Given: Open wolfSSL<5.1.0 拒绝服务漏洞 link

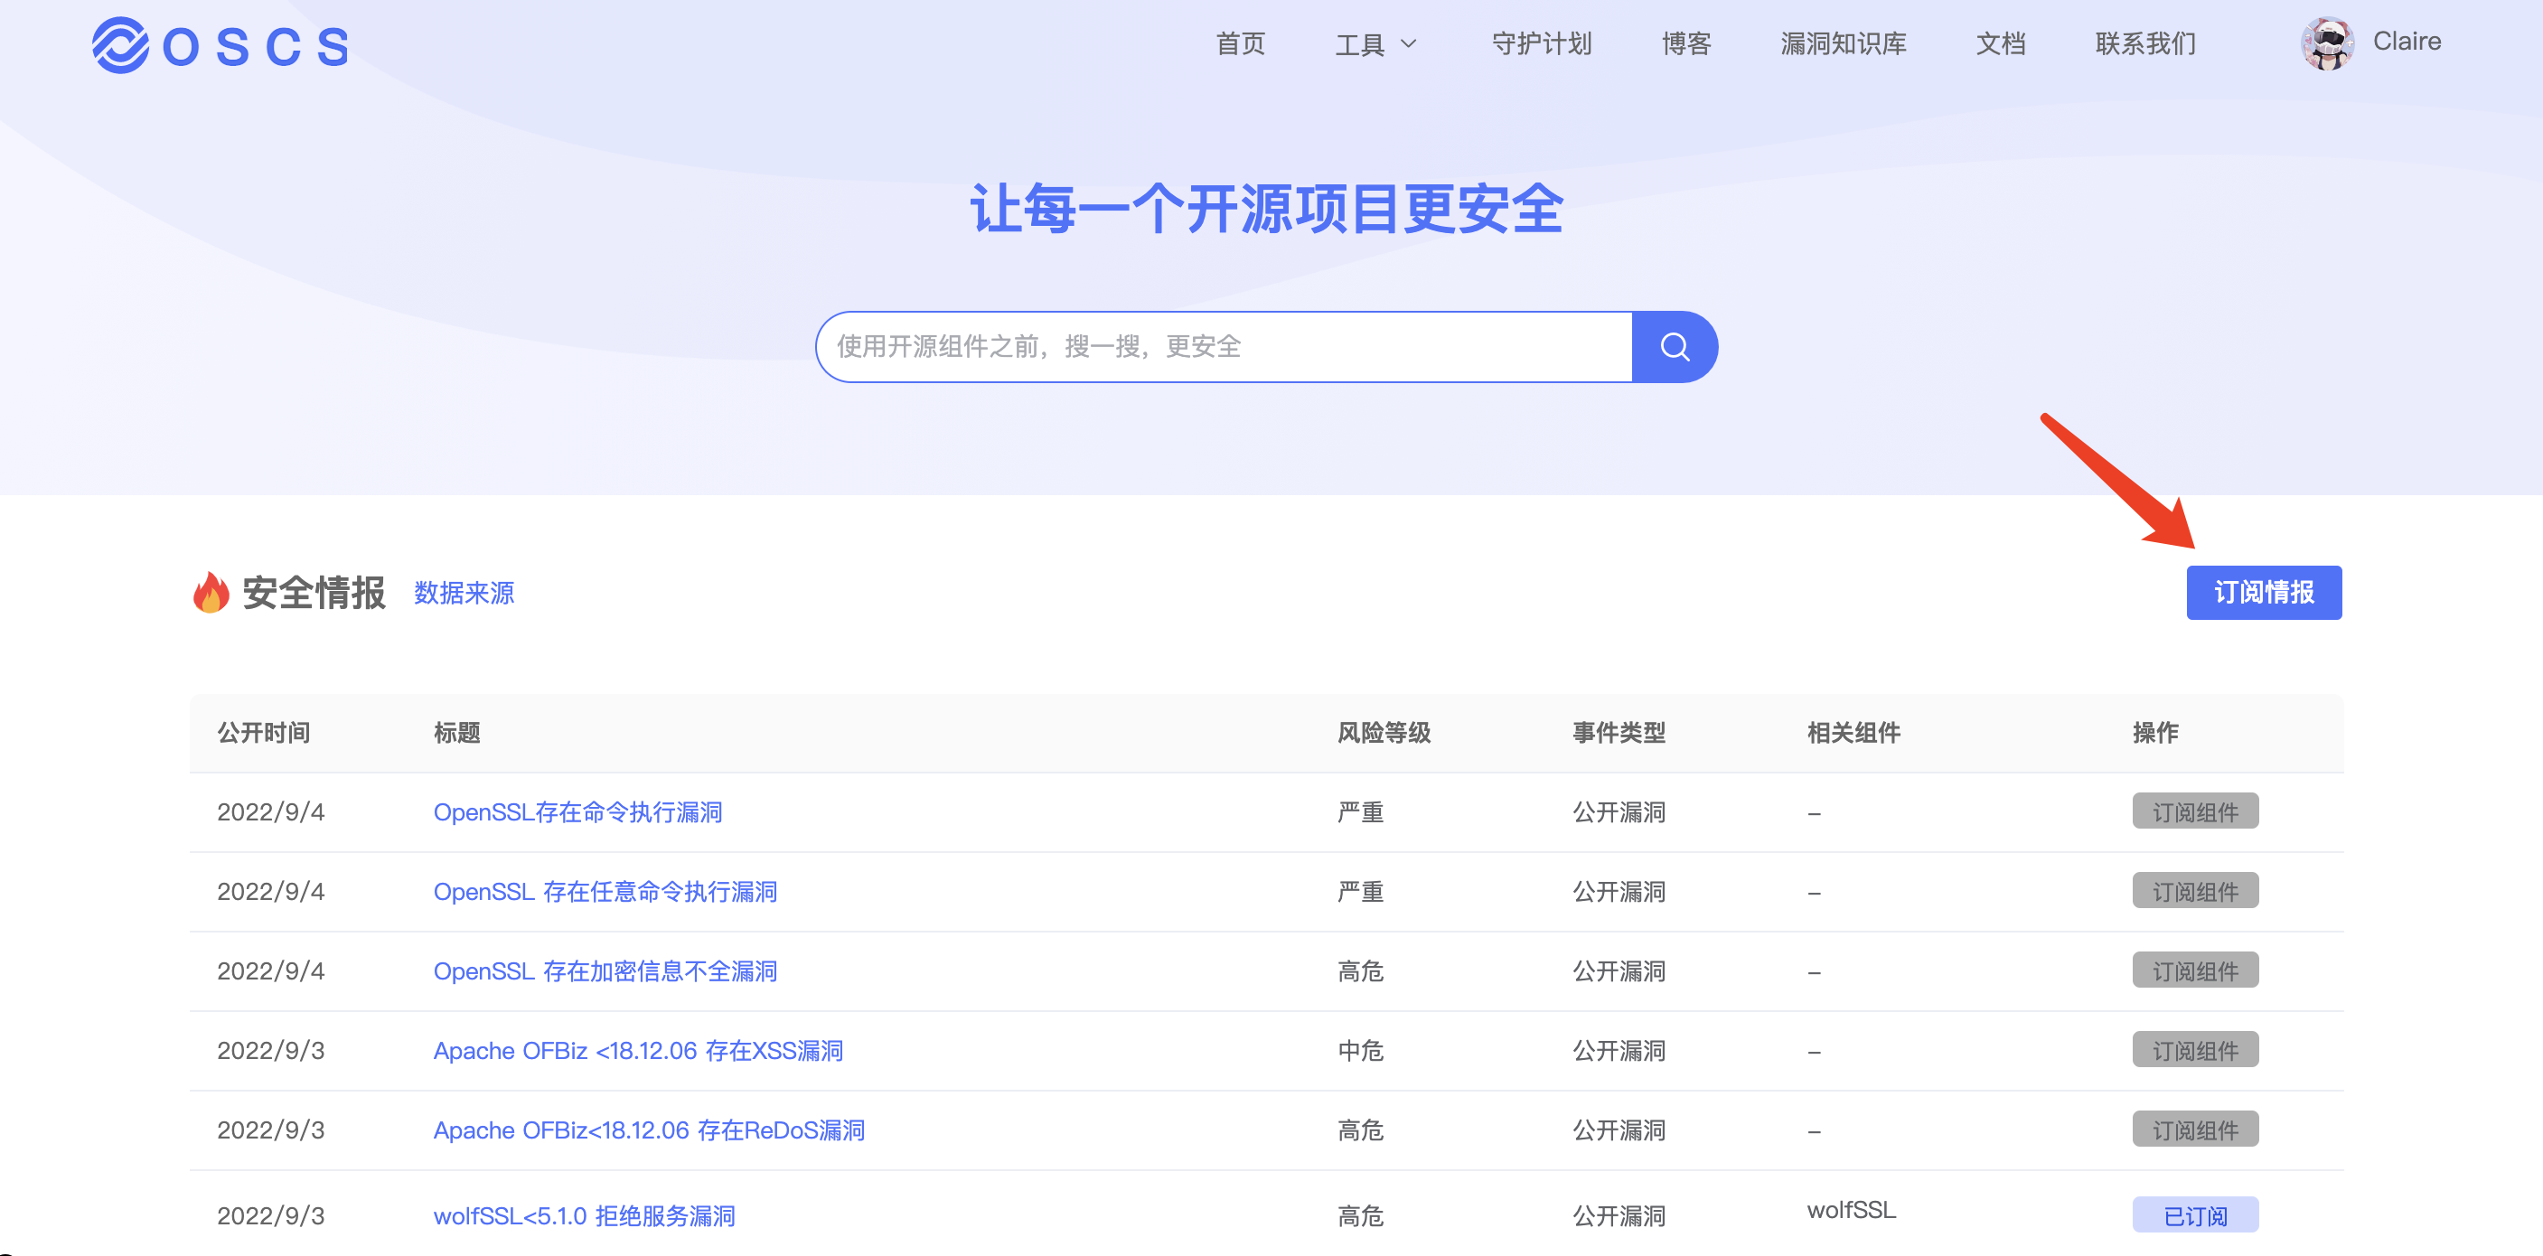Looking at the screenshot, I should coord(584,1215).
